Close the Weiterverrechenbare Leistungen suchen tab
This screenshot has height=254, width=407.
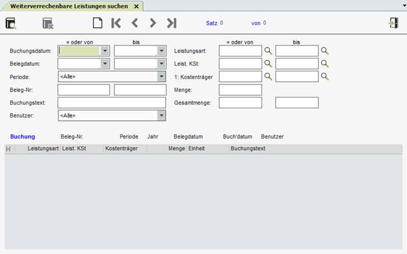tap(137, 6)
